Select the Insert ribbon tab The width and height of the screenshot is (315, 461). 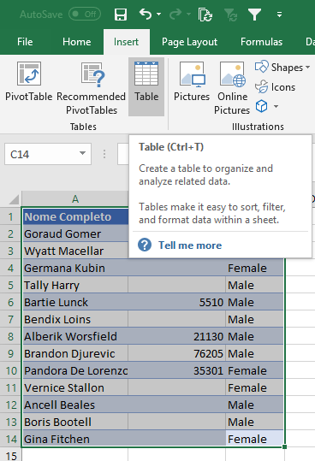127,42
